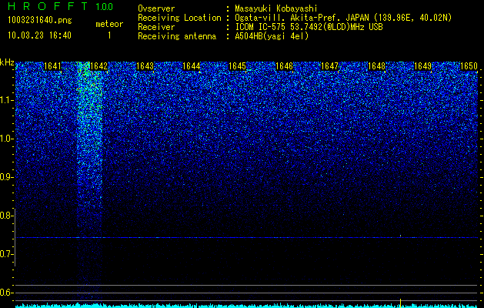484x308 pixels.
Task: Select the file name 1003231640.png
Action: (x=40, y=20)
